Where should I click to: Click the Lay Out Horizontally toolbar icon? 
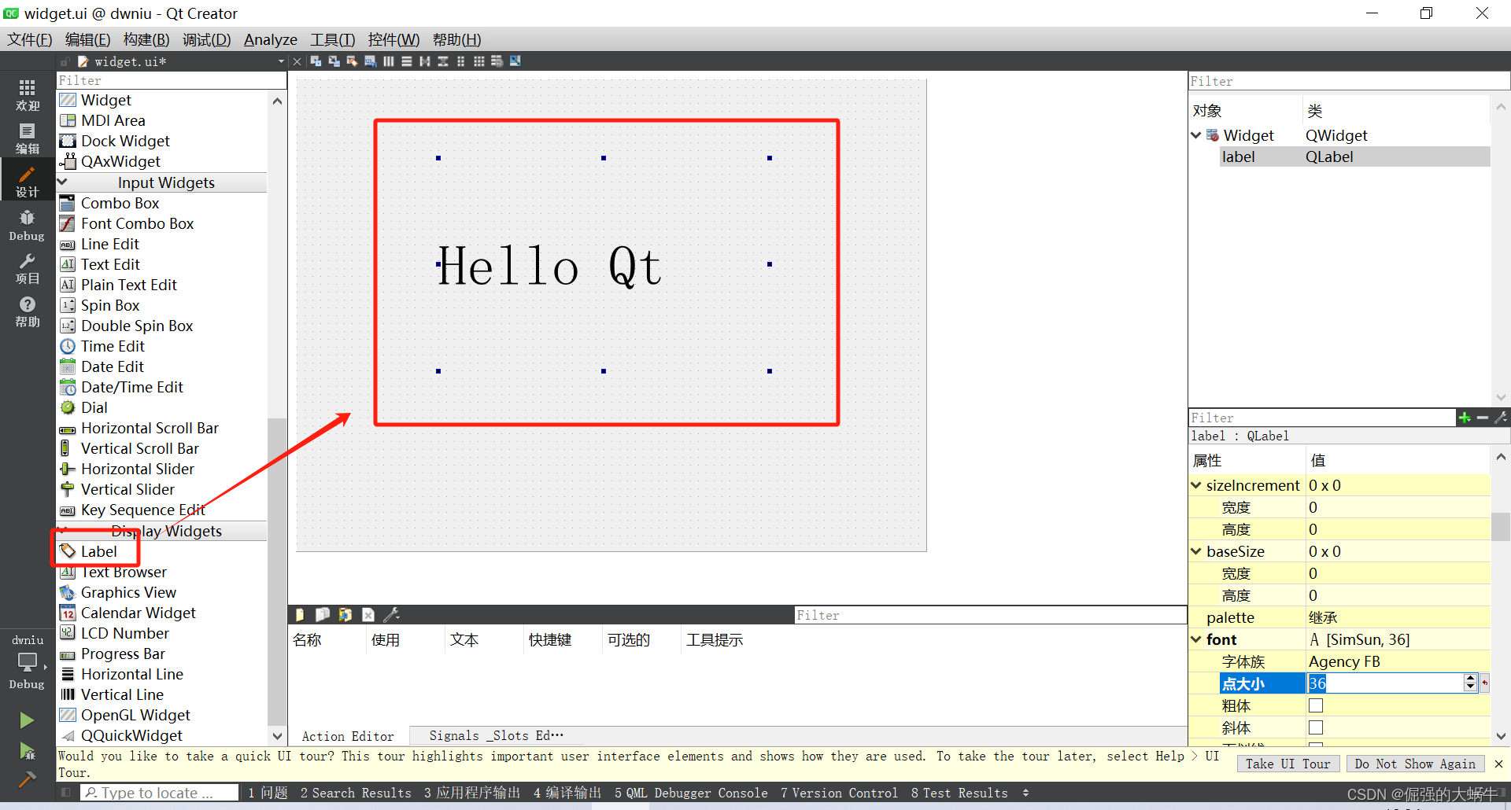pos(388,61)
